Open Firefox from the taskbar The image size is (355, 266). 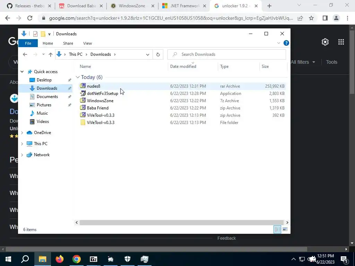click(60, 259)
